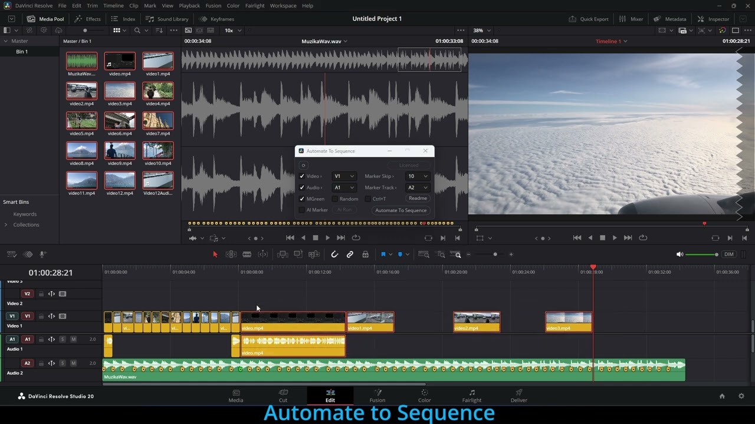This screenshot has height=424, width=755.
Task: Switch to the Deliver page
Action: point(519,396)
